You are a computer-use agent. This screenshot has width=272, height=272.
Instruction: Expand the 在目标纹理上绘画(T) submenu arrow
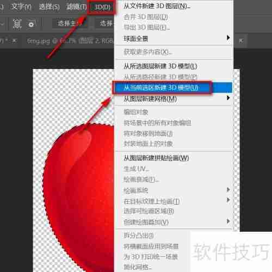228,200
